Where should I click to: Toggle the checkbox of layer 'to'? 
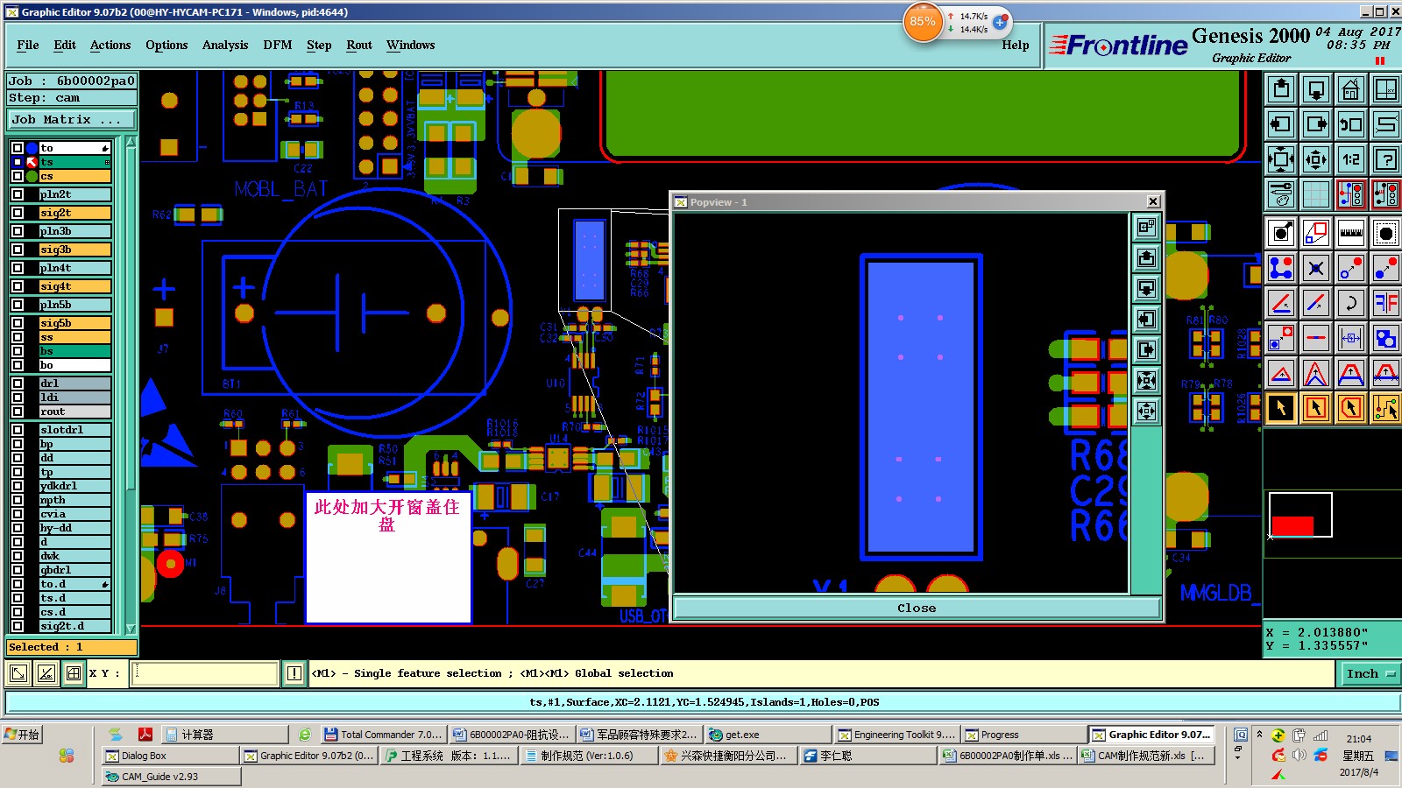point(17,148)
